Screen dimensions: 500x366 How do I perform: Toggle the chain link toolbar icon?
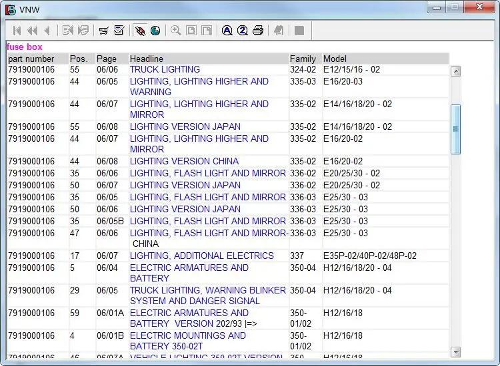[140, 31]
